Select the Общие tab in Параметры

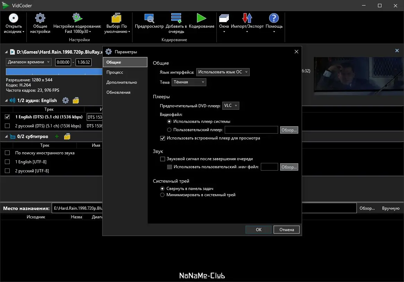[x=125, y=62]
